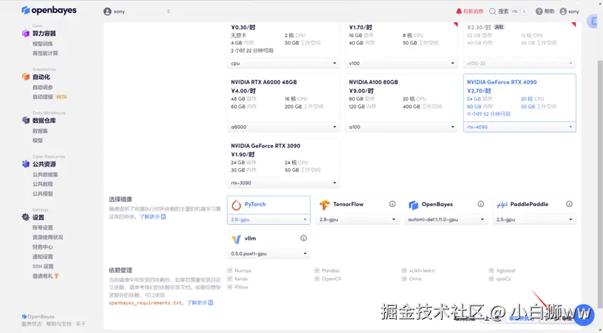
Task: Click 了解更多 link after openbayes_requirements.txt
Action: coord(197,302)
